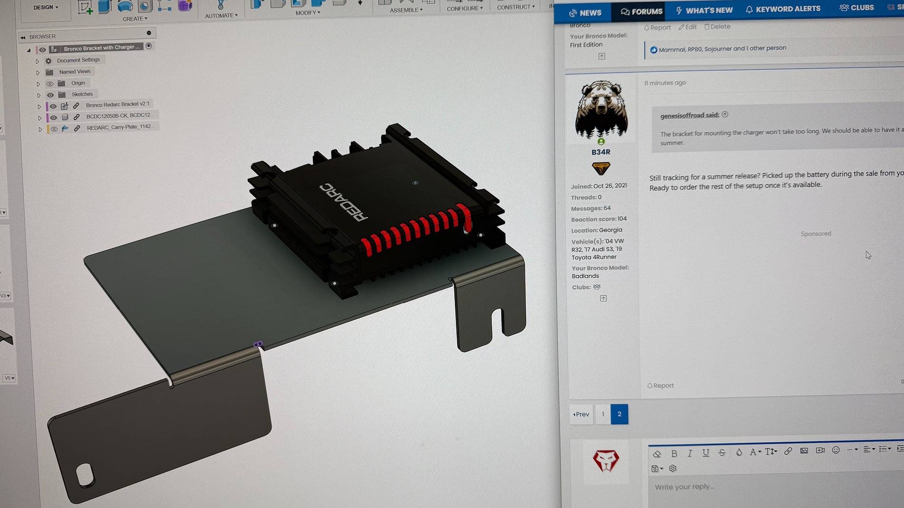Select the purple Create Form tool
904x508 pixels.
tap(185, 5)
